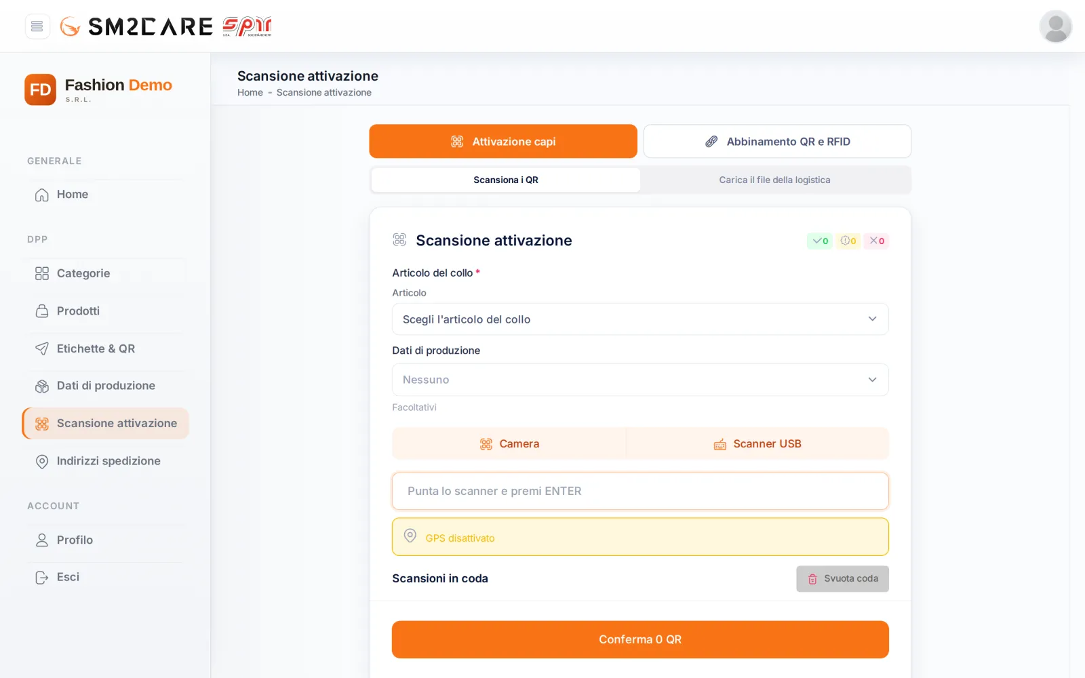The height and width of the screenshot is (678, 1085).
Task: Click the Facoltativi hint text
Action: (414, 407)
